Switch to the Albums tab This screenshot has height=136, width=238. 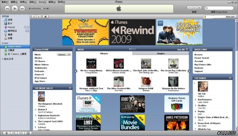(x=104, y=54)
